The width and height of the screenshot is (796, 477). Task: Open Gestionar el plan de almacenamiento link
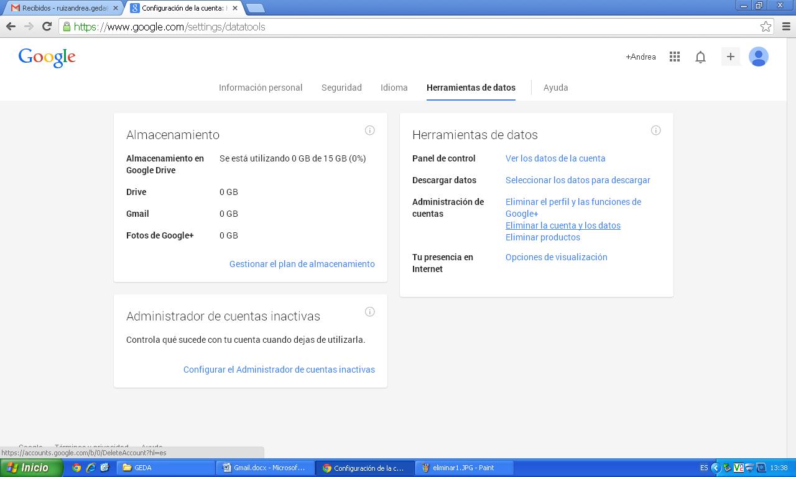tap(302, 264)
